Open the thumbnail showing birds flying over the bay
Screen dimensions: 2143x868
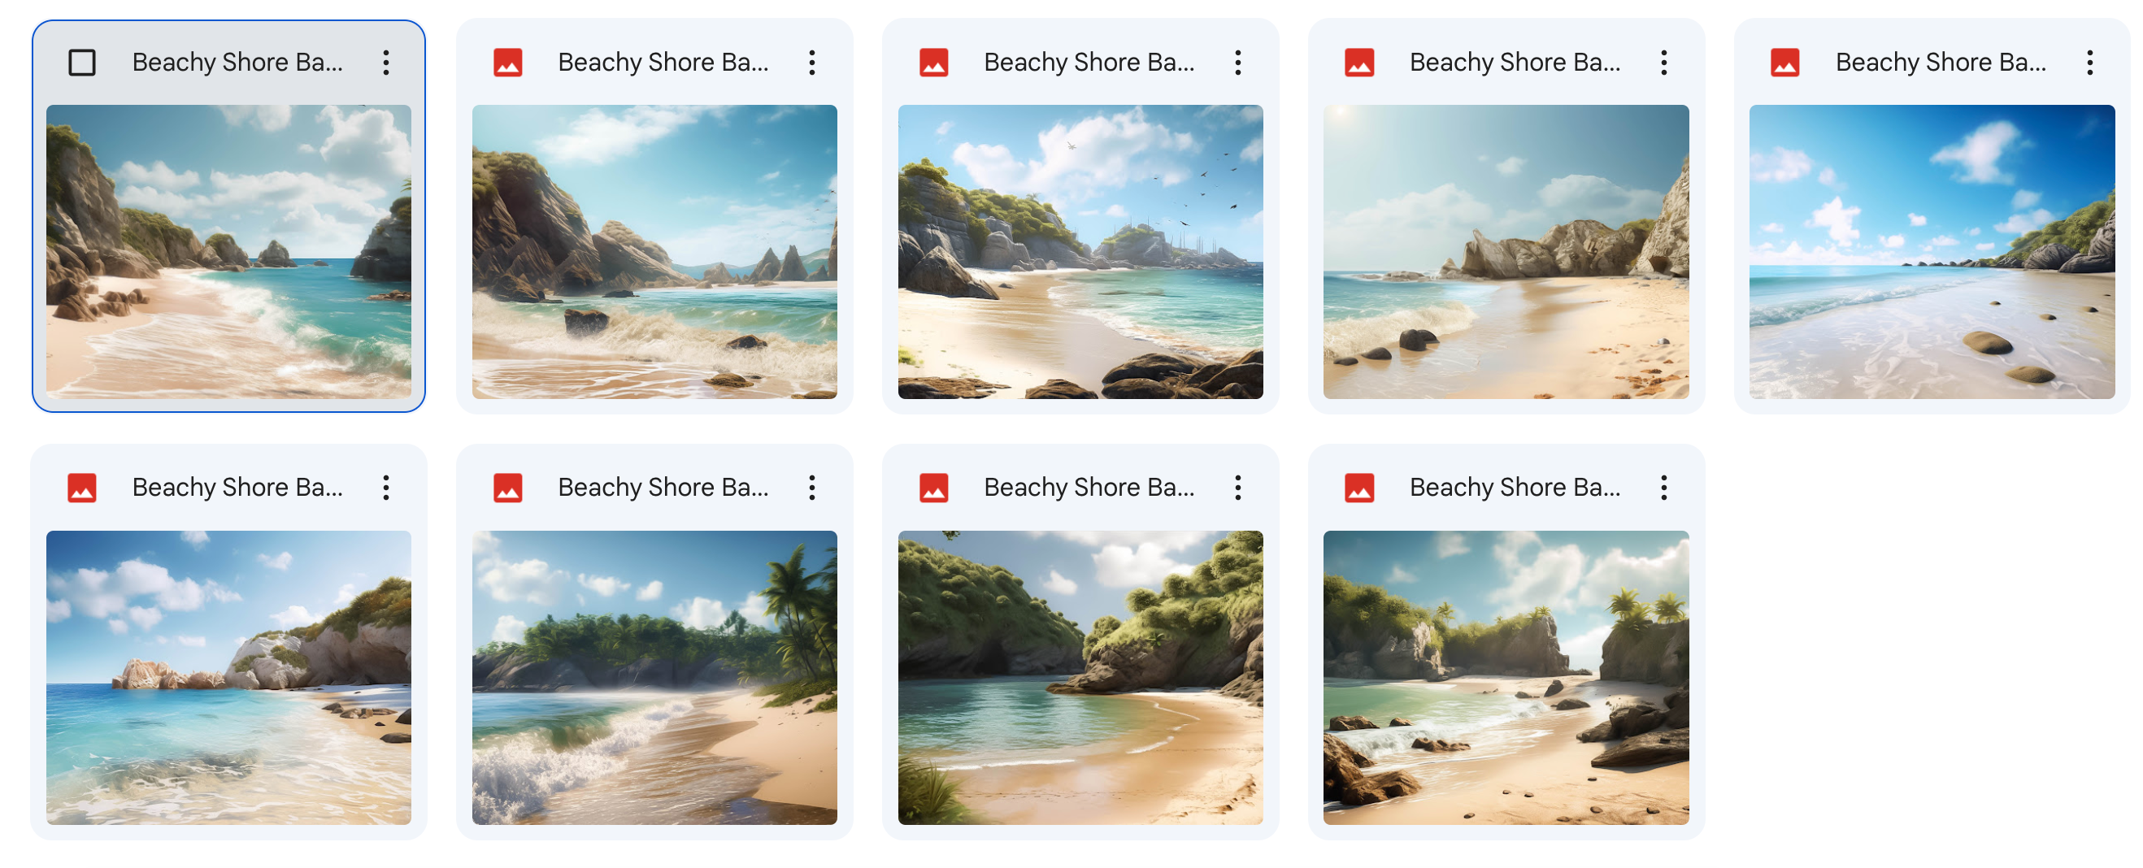pos(1080,252)
